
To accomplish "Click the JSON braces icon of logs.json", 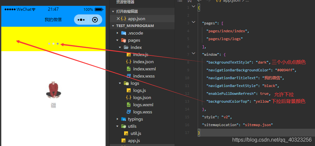I will point(129,97).
